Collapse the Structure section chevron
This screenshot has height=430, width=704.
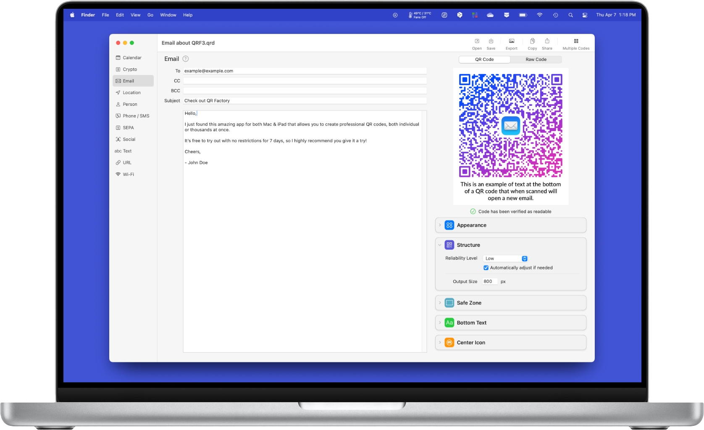440,245
